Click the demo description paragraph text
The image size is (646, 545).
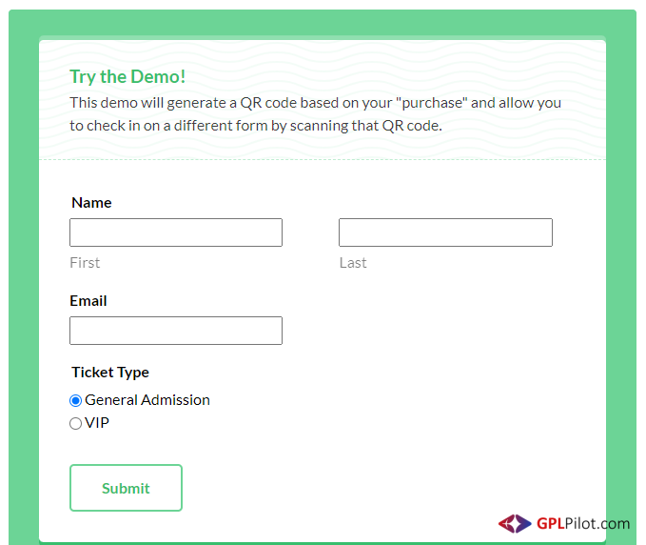(315, 114)
